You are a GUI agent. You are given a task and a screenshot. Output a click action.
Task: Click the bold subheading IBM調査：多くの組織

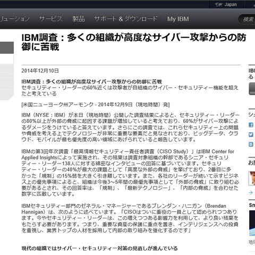(x=92, y=82)
